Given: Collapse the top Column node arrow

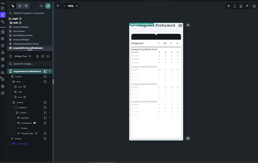Looking at the screenshot, I should tap(50, 77).
